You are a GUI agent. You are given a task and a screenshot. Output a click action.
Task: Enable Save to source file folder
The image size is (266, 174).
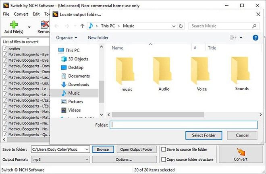[x=164, y=149]
